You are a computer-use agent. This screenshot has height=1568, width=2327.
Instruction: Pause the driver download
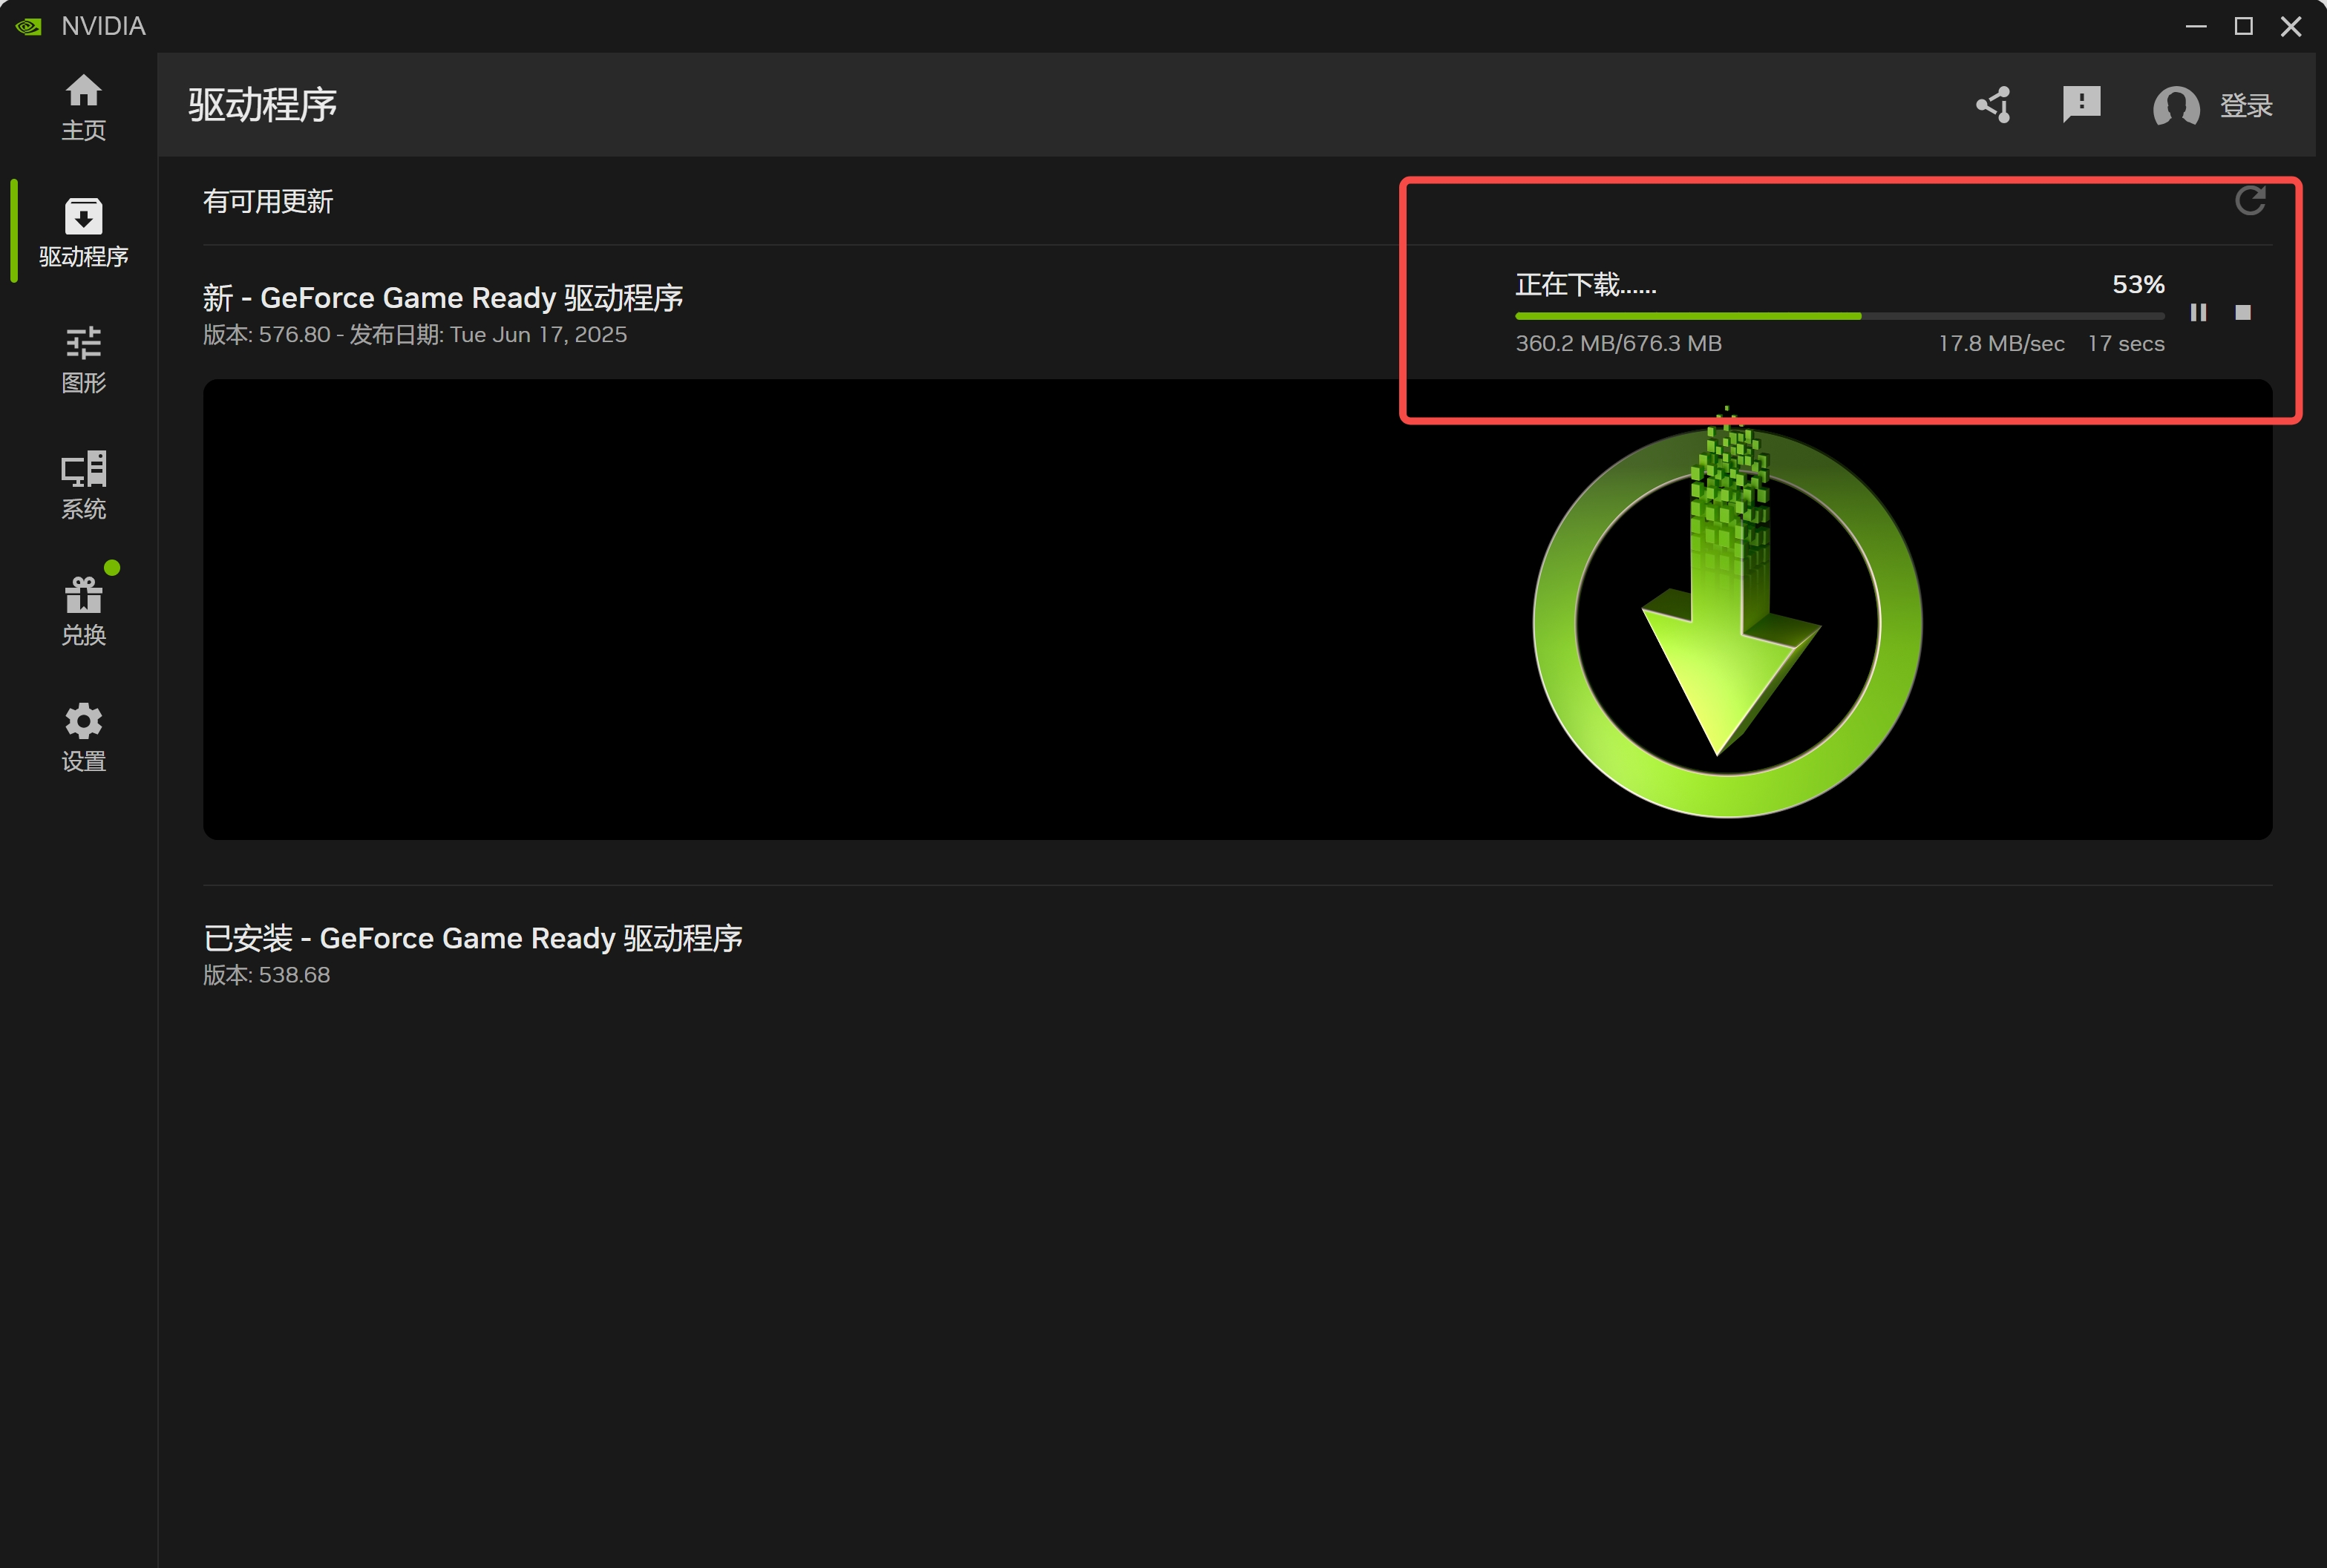pyautogui.click(x=2198, y=313)
